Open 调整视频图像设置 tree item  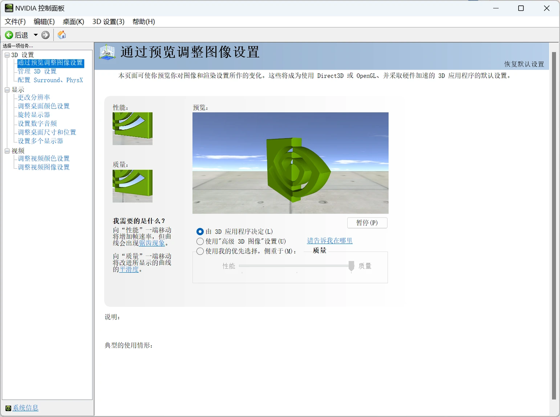point(44,167)
